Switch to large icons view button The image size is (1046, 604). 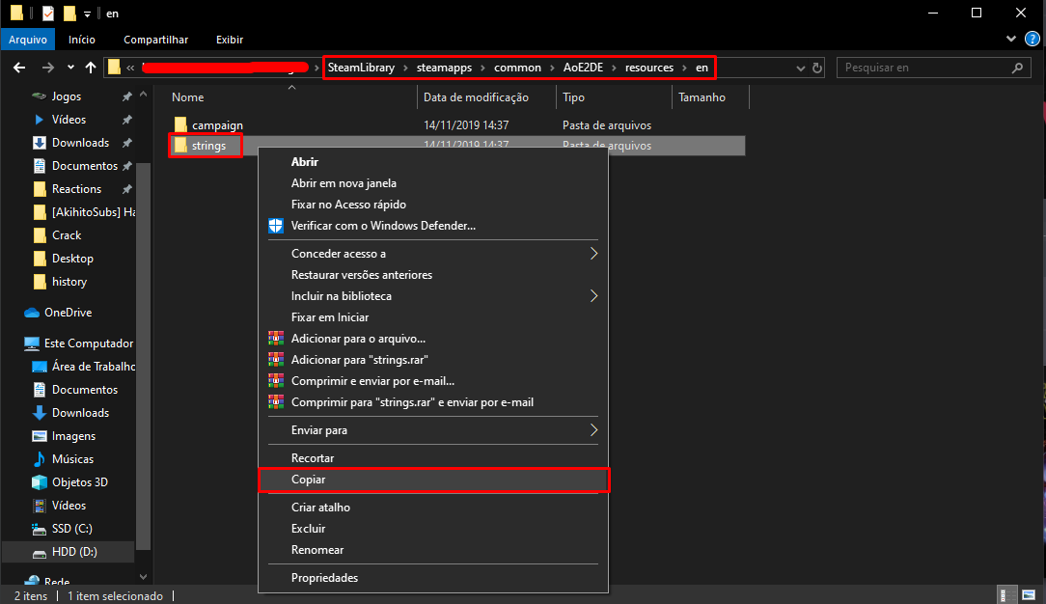1029,595
